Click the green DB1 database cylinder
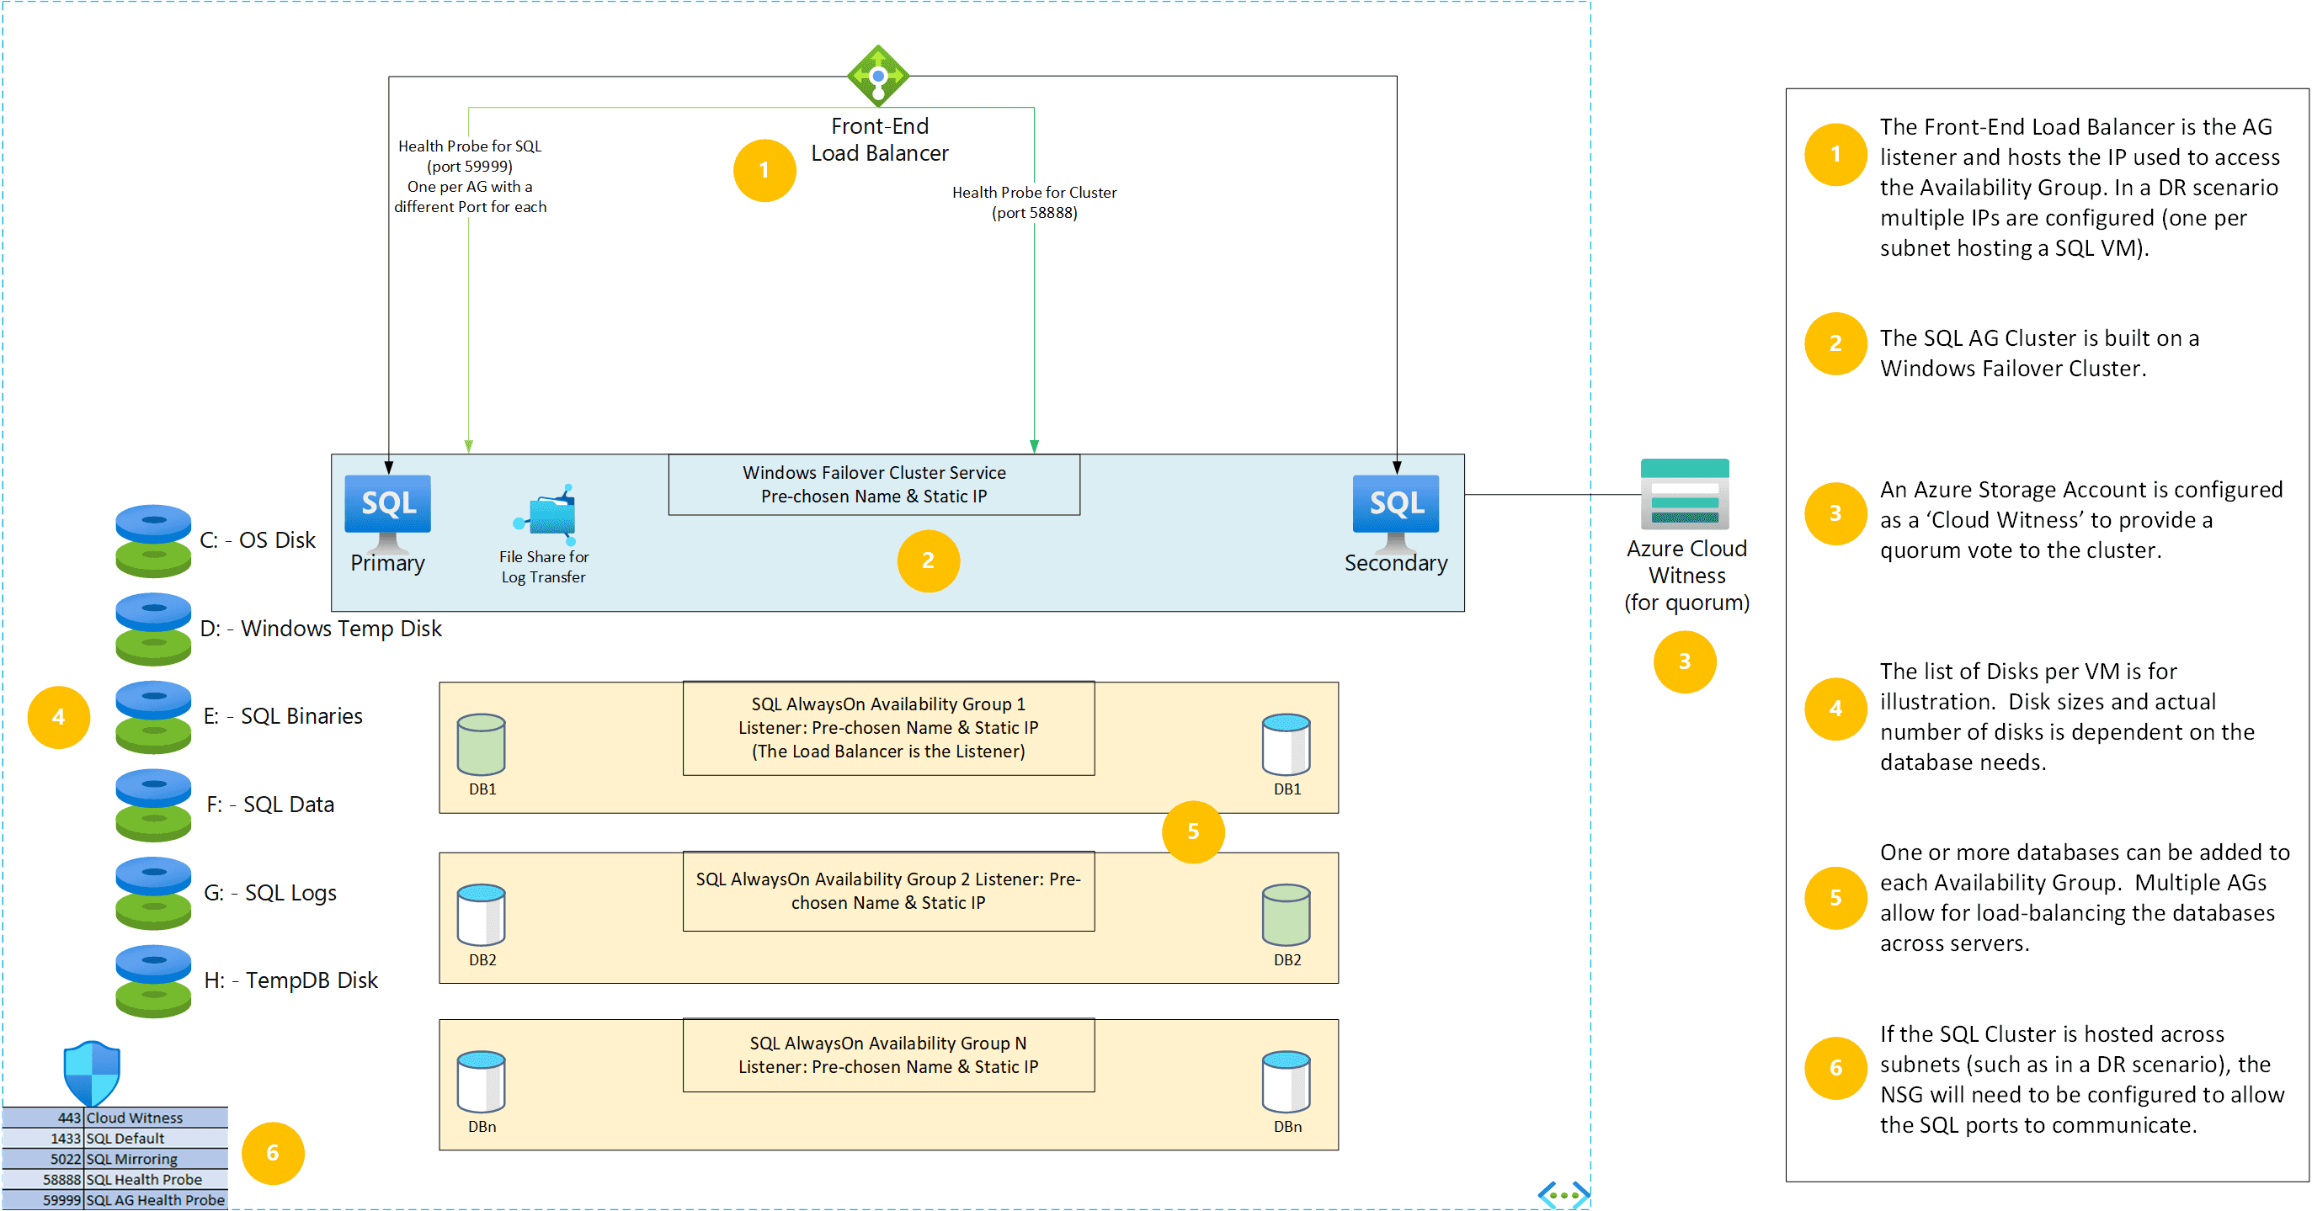This screenshot has height=1211, width=2312. tap(481, 745)
